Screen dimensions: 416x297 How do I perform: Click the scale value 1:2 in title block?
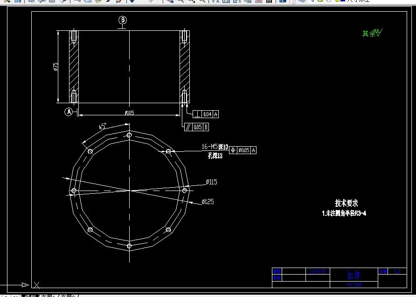pos(397,271)
